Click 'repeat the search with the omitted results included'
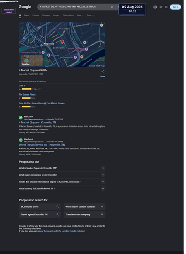This screenshot has width=186, height=254. [61, 231]
